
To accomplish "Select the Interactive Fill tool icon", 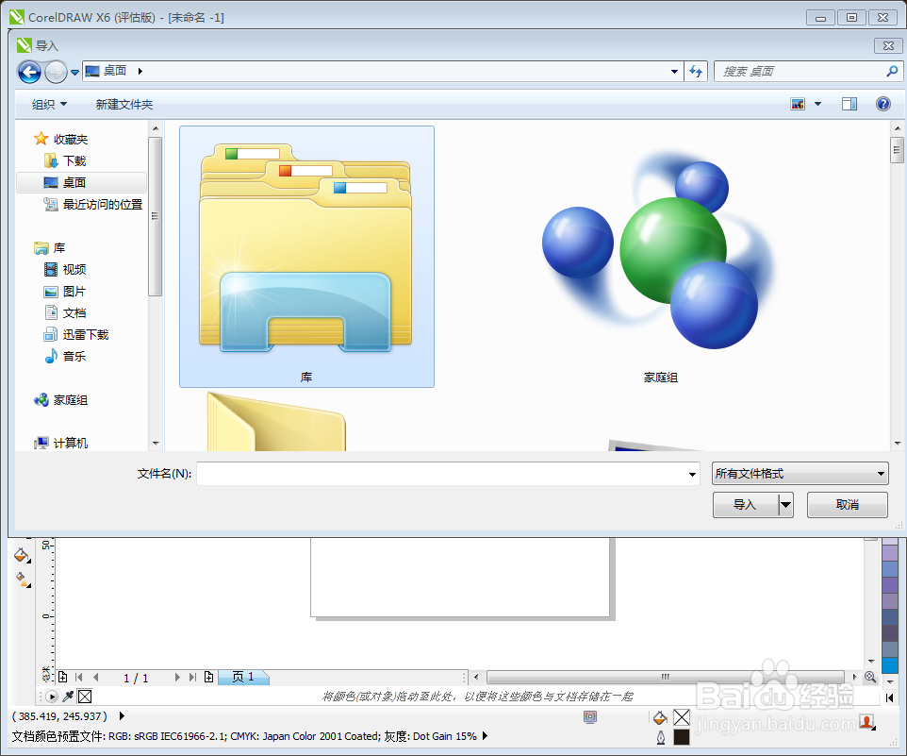I will [20, 580].
